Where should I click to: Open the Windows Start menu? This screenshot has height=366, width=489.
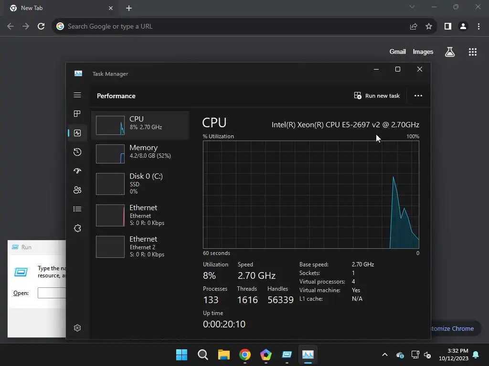(x=182, y=355)
